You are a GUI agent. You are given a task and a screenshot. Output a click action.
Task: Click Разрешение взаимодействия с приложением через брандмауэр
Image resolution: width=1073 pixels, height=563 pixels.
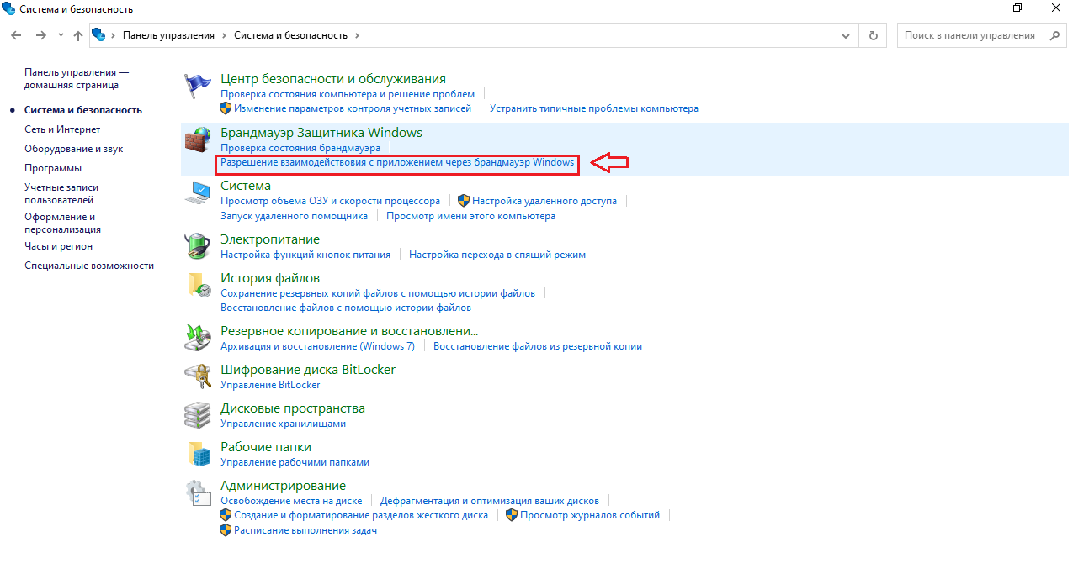pos(397,162)
